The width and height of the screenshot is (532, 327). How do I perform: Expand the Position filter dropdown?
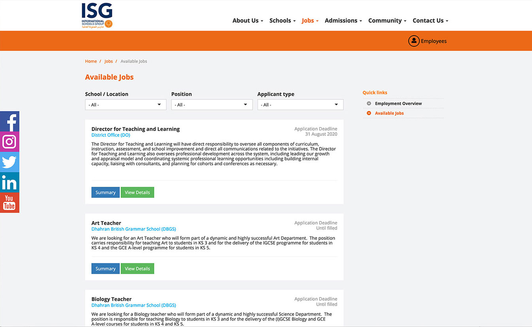click(x=212, y=105)
